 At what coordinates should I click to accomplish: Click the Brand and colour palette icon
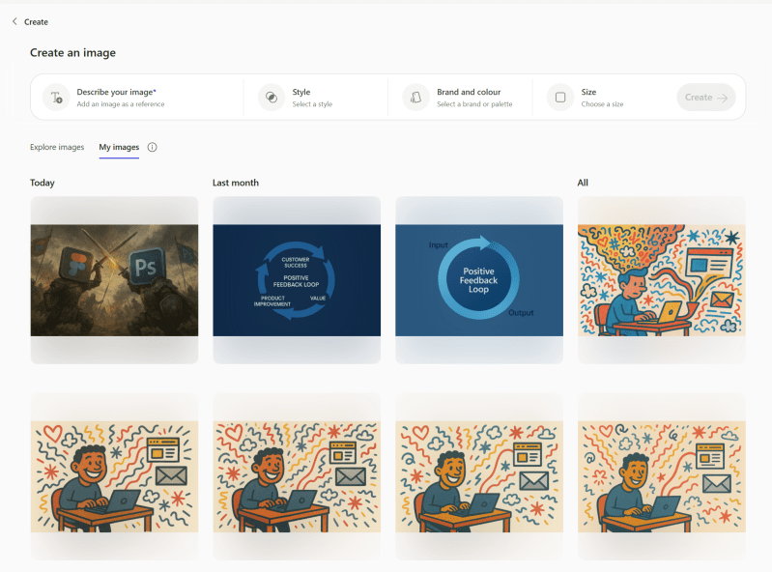[x=415, y=98]
